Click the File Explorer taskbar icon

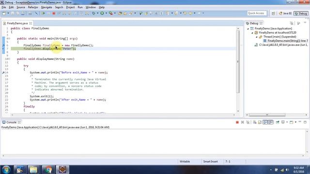33,170
